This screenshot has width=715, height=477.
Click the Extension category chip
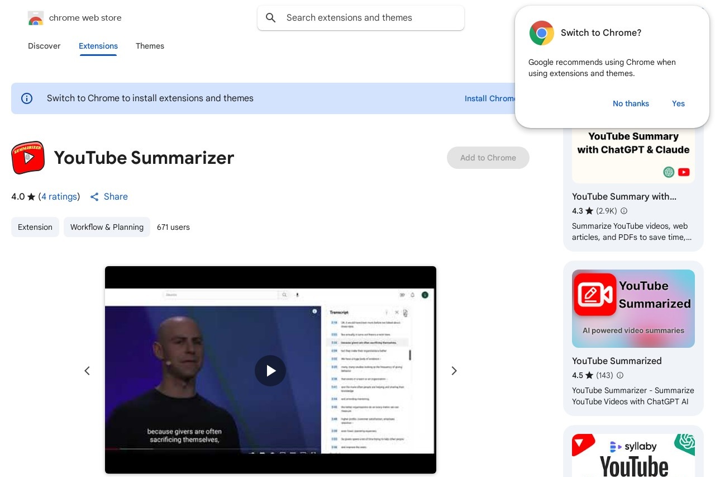(x=35, y=227)
